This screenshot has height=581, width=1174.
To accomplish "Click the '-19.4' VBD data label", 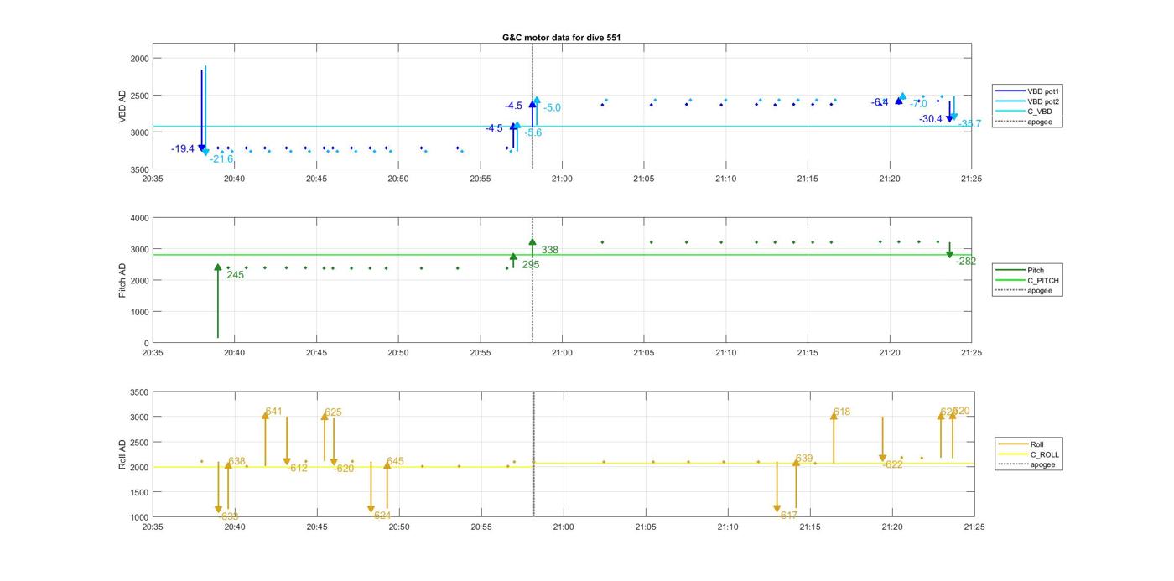I will 183,149.
